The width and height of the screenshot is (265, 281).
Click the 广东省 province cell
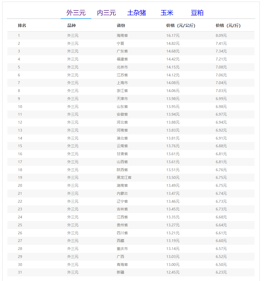point(122,51)
